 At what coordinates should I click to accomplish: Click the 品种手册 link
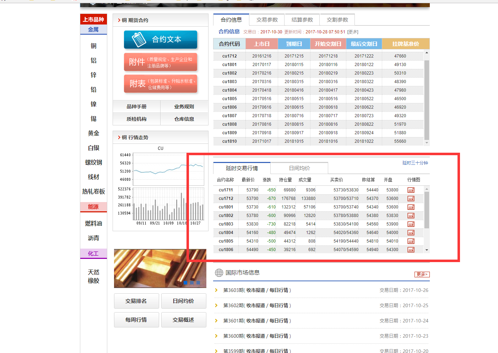[136, 107]
